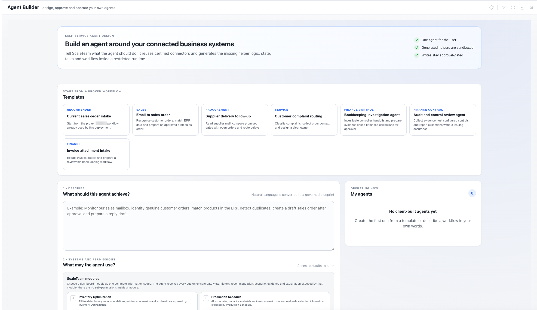This screenshot has height=310, width=537.
Task: Click the 'Templates' section heading
Action: pyautogui.click(x=73, y=97)
